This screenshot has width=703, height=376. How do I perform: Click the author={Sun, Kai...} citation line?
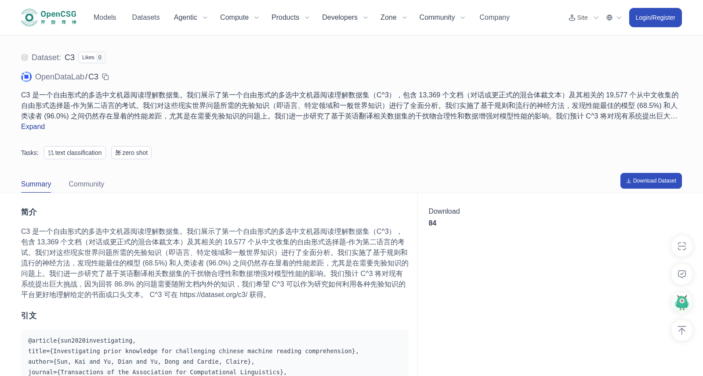pyautogui.click(x=141, y=362)
